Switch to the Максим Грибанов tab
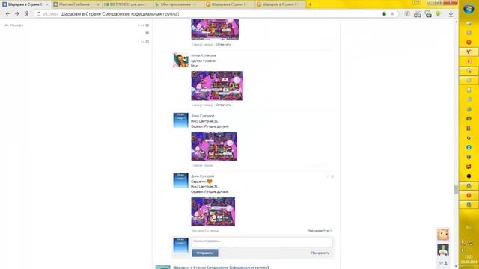Screen dimensions: 479x269 [76, 4]
